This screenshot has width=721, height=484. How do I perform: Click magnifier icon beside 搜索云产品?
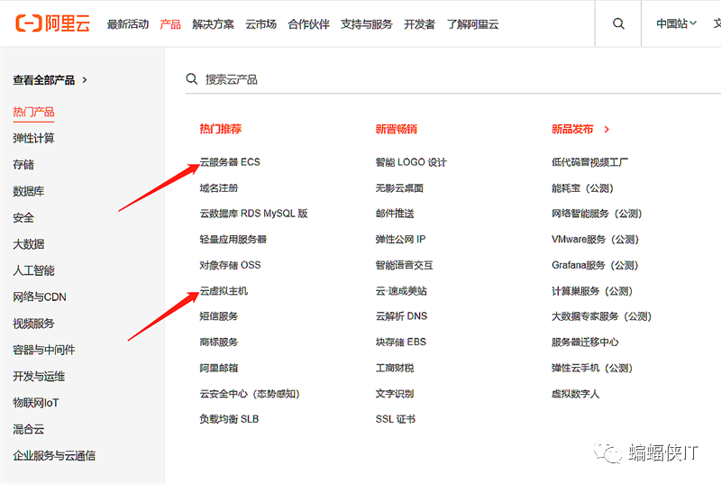click(x=192, y=79)
